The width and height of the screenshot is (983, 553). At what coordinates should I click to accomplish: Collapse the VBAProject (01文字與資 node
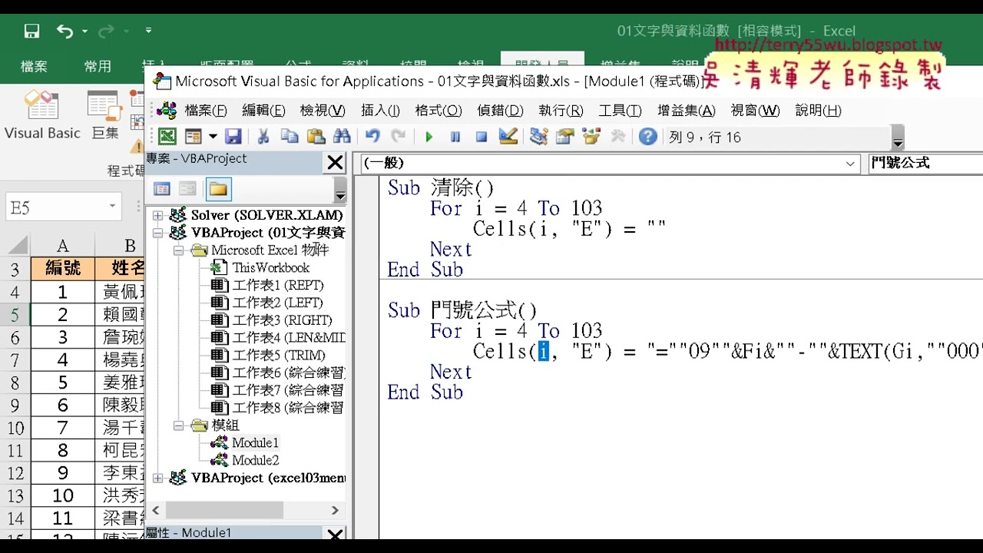click(158, 233)
